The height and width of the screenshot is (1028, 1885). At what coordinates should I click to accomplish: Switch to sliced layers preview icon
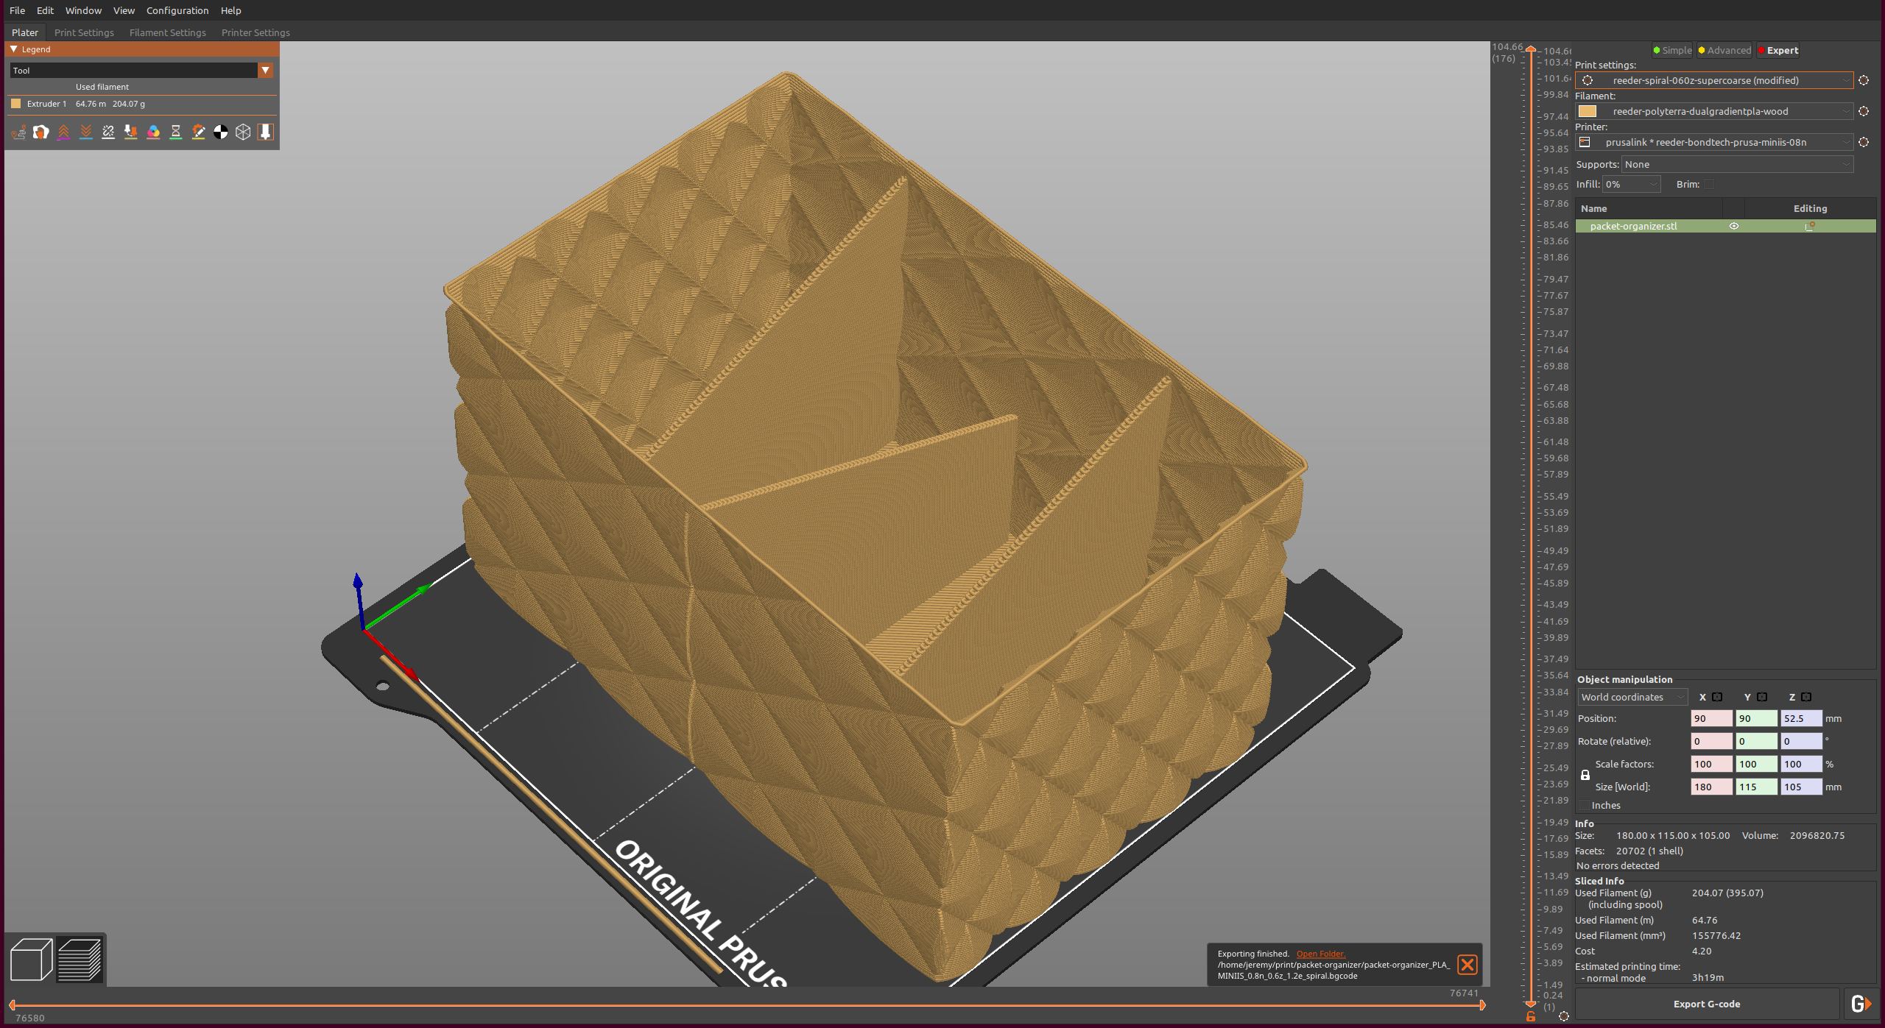[x=80, y=960]
